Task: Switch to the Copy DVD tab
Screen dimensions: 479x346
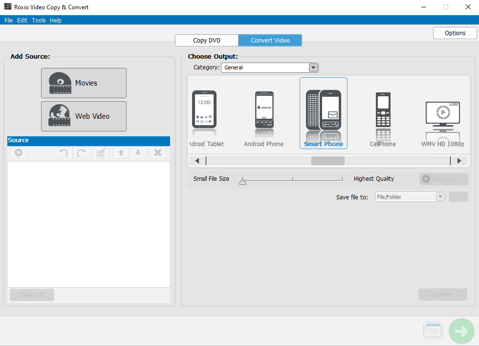Action: 207,40
